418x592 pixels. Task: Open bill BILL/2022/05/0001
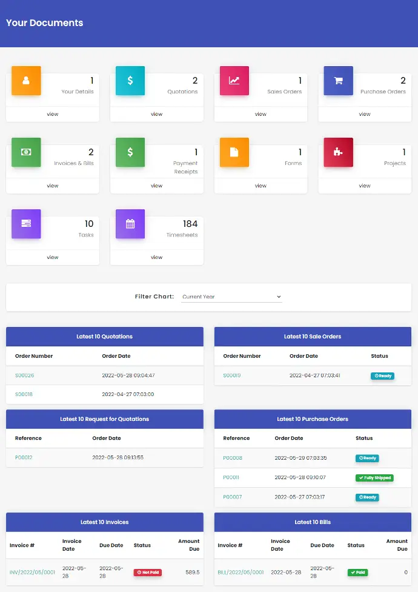(241, 572)
